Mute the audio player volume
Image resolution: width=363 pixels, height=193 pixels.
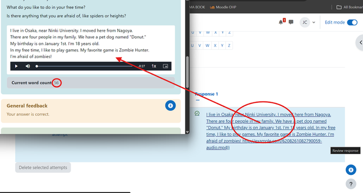[x=28, y=66]
